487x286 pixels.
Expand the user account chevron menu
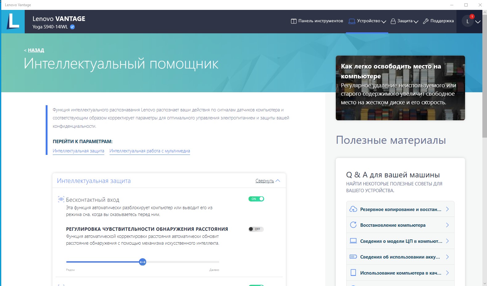coord(478,22)
